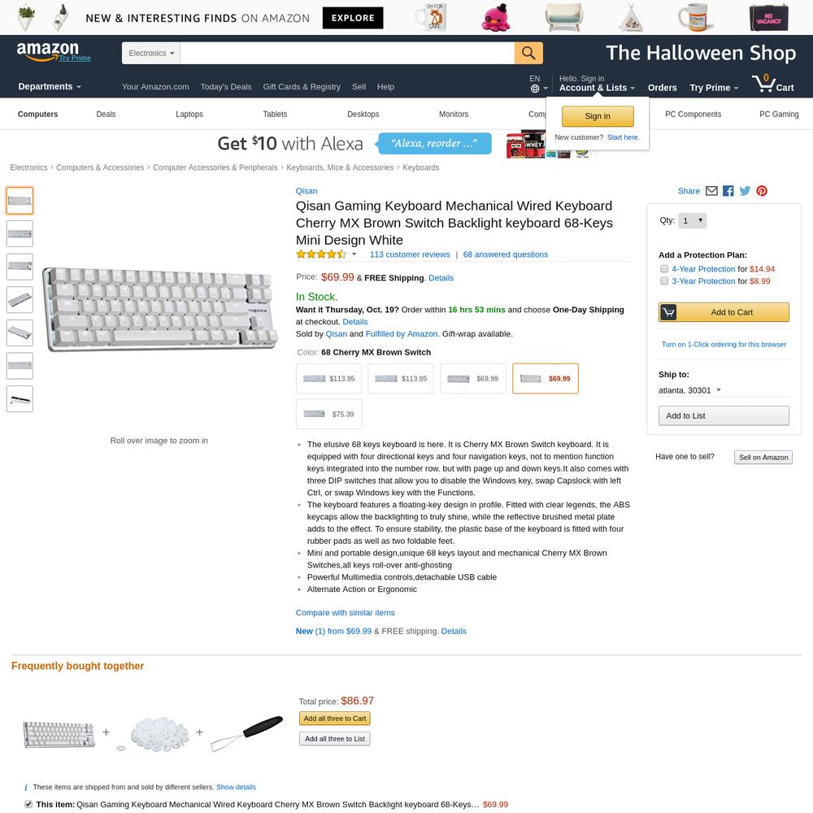
Task: Open the Today's Deals menu item
Action: (226, 87)
